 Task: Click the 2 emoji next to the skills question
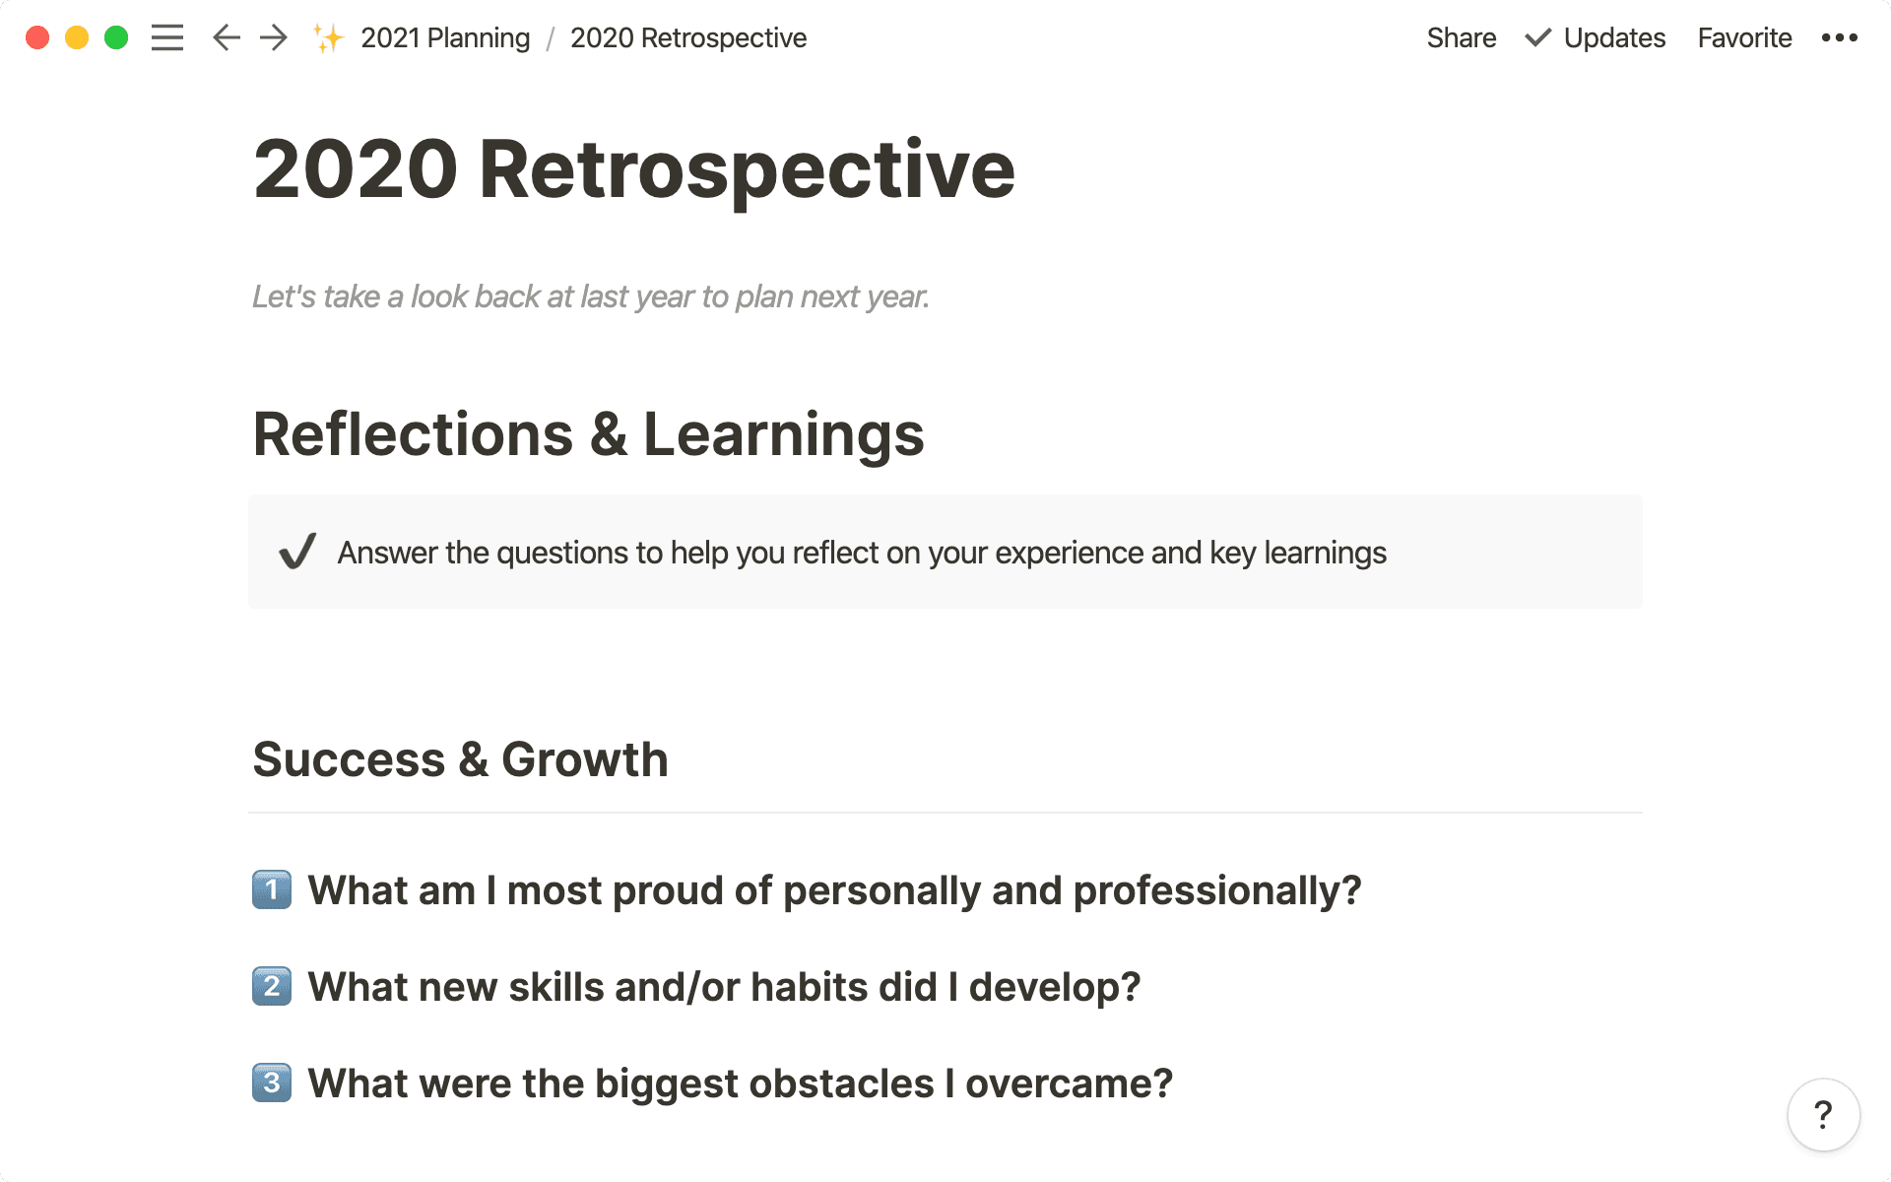pyautogui.click(x=272, y=987)
